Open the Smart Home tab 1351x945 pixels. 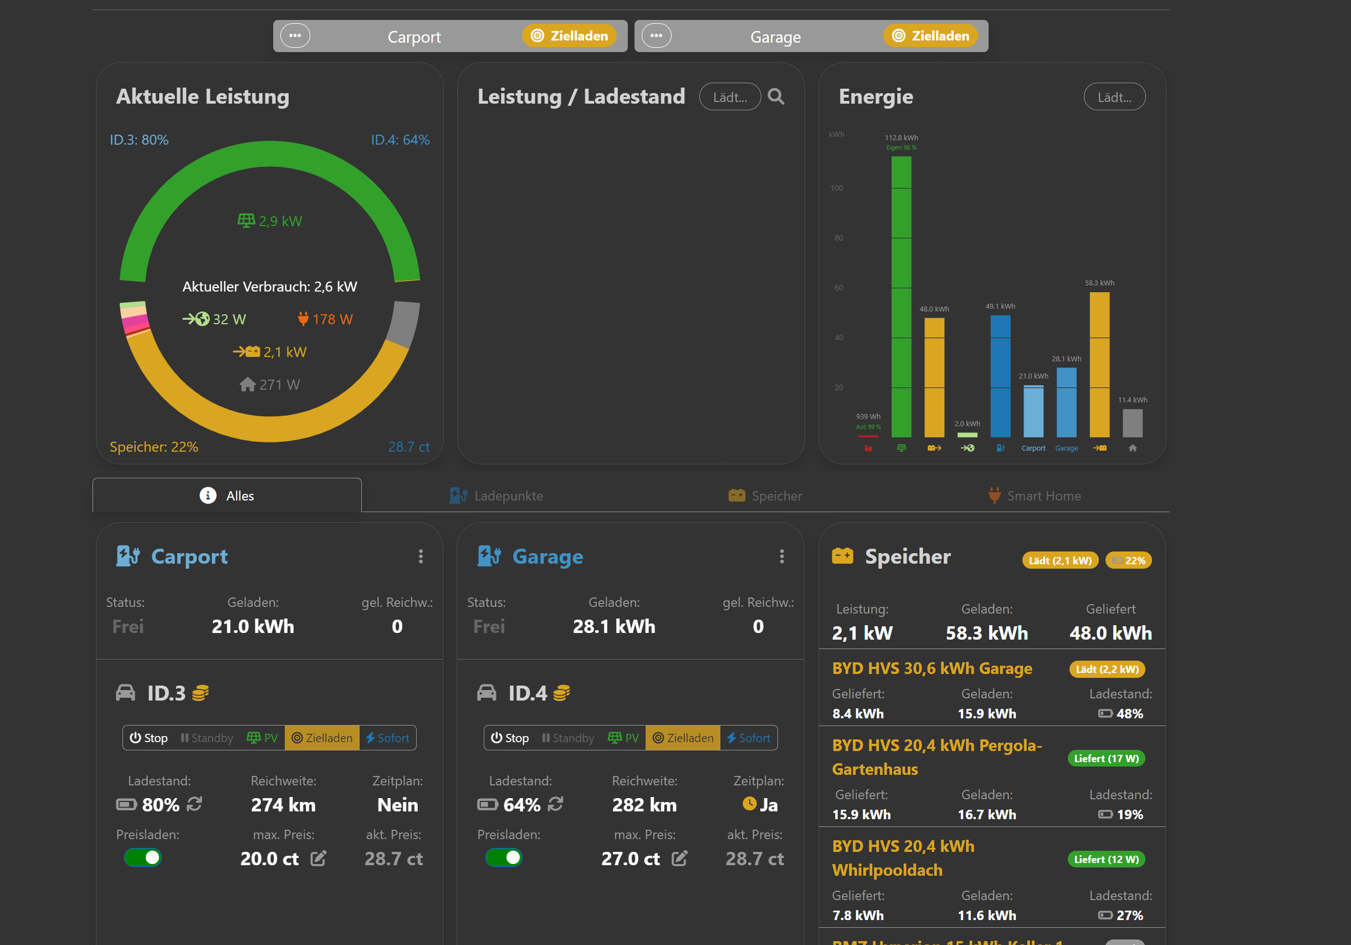tap(1035, 496)
